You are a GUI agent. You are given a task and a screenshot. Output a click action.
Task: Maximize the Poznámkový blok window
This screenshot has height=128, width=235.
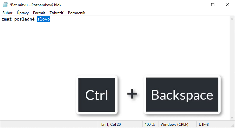[x=213, y=5]
